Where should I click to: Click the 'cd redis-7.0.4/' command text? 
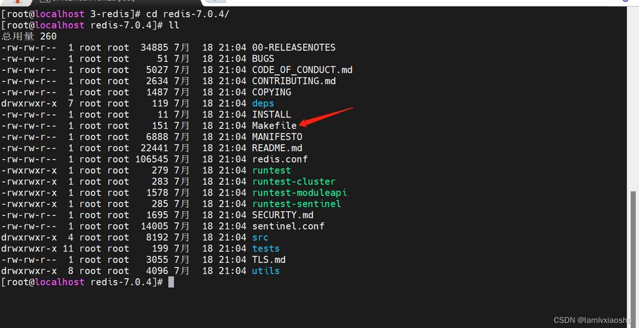tap(188, 14)
